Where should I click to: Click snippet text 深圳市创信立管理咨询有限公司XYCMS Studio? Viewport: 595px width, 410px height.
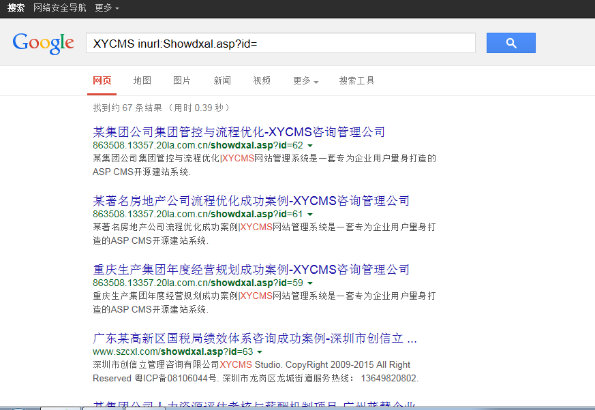tap(187, 364)
